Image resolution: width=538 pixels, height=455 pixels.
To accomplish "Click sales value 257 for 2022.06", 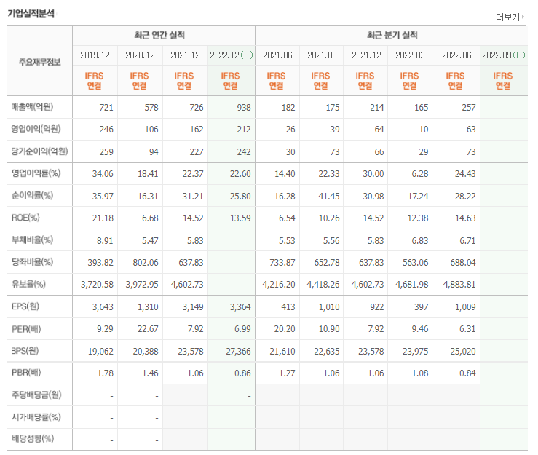I will (x=469, y=108).
